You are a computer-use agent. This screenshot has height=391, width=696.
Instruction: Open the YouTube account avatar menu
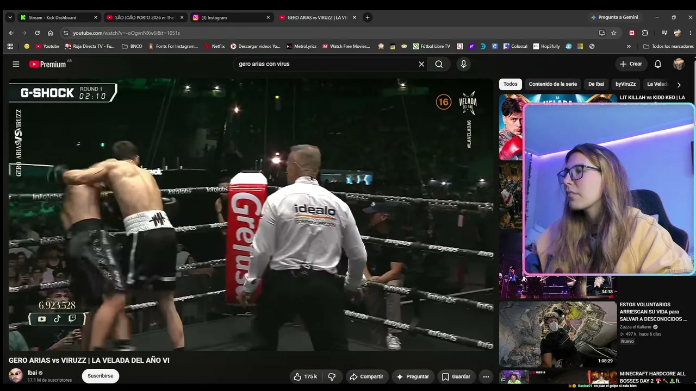pos(679,64)
